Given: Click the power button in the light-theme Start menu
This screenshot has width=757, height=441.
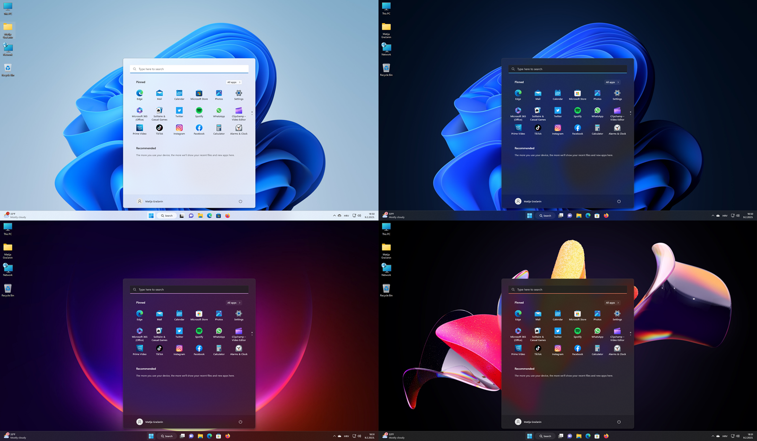Looking at the screenshot, I should (240, 201).
